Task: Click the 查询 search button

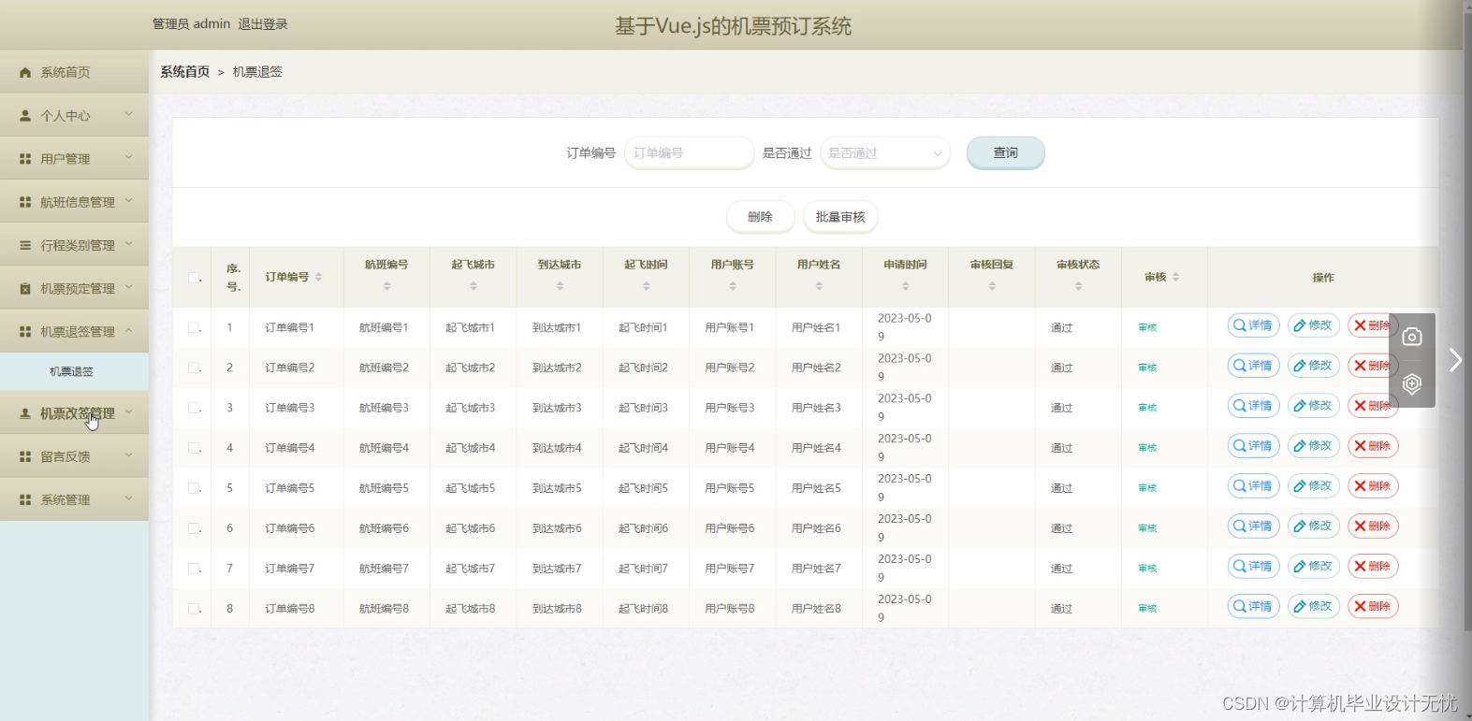Action: (1006, 152)
